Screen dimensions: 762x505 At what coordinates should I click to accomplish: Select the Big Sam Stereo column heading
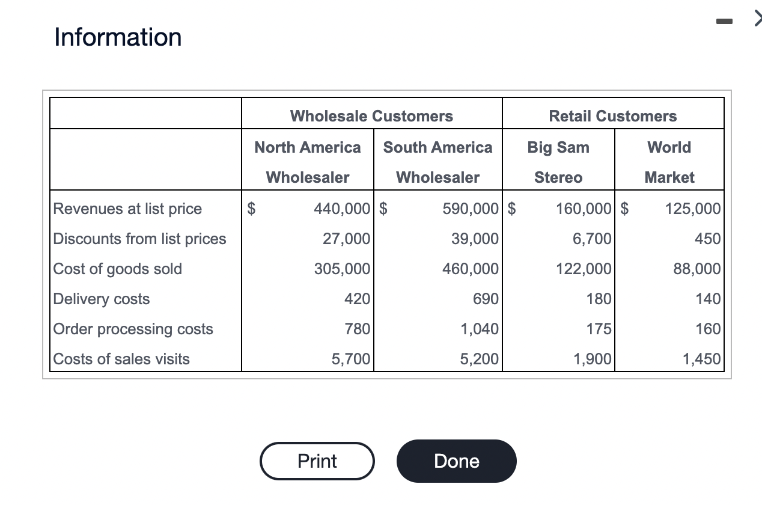[558, 162]
